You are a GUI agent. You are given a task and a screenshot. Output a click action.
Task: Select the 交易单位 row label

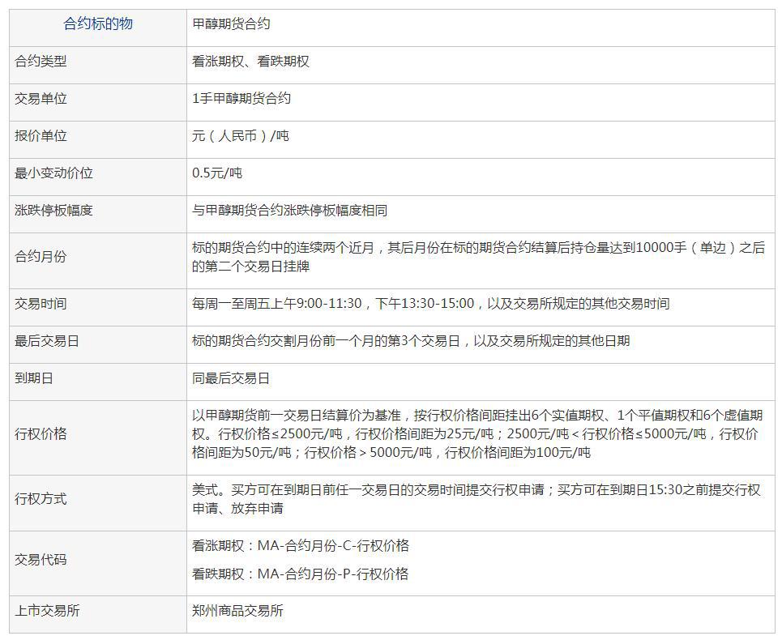click(x=41, y=99)
